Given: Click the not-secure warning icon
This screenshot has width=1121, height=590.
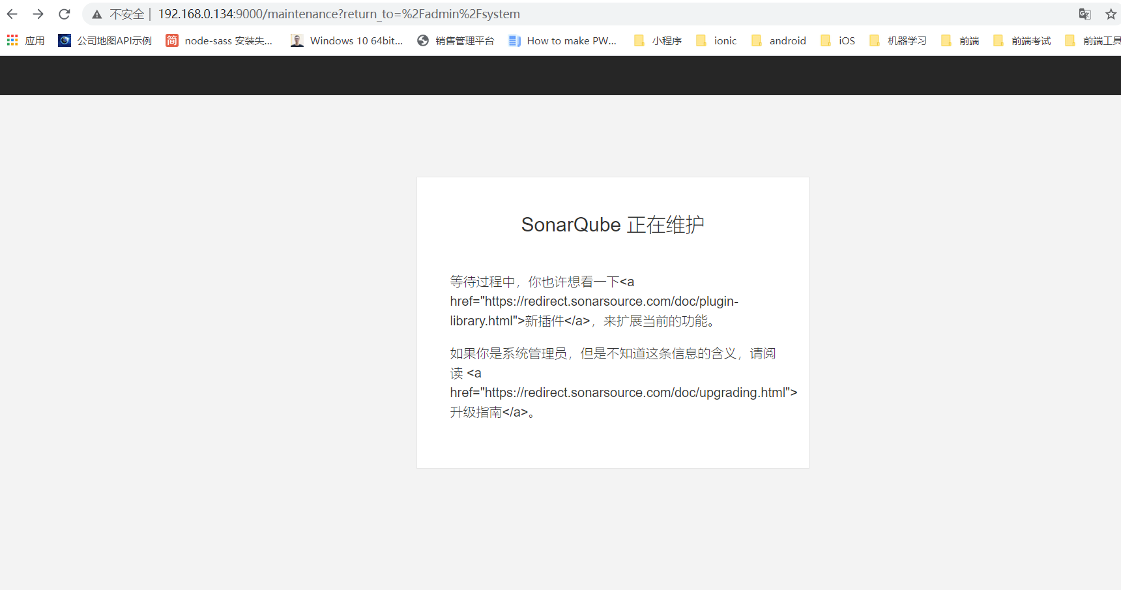Looking at the screenshot, I should 97,14.
